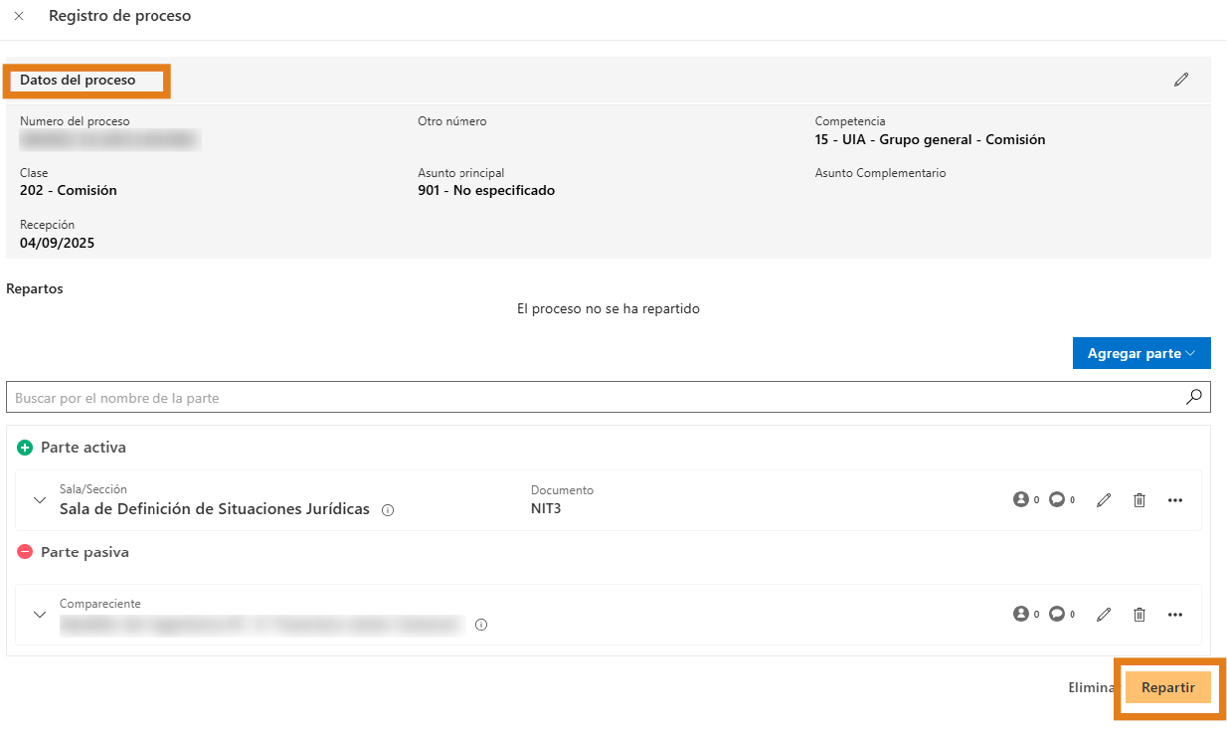This screenshot has height=735, width=1227.
Task: Expand the Sala/Sección party row chevron
Action: pos(40,500)
